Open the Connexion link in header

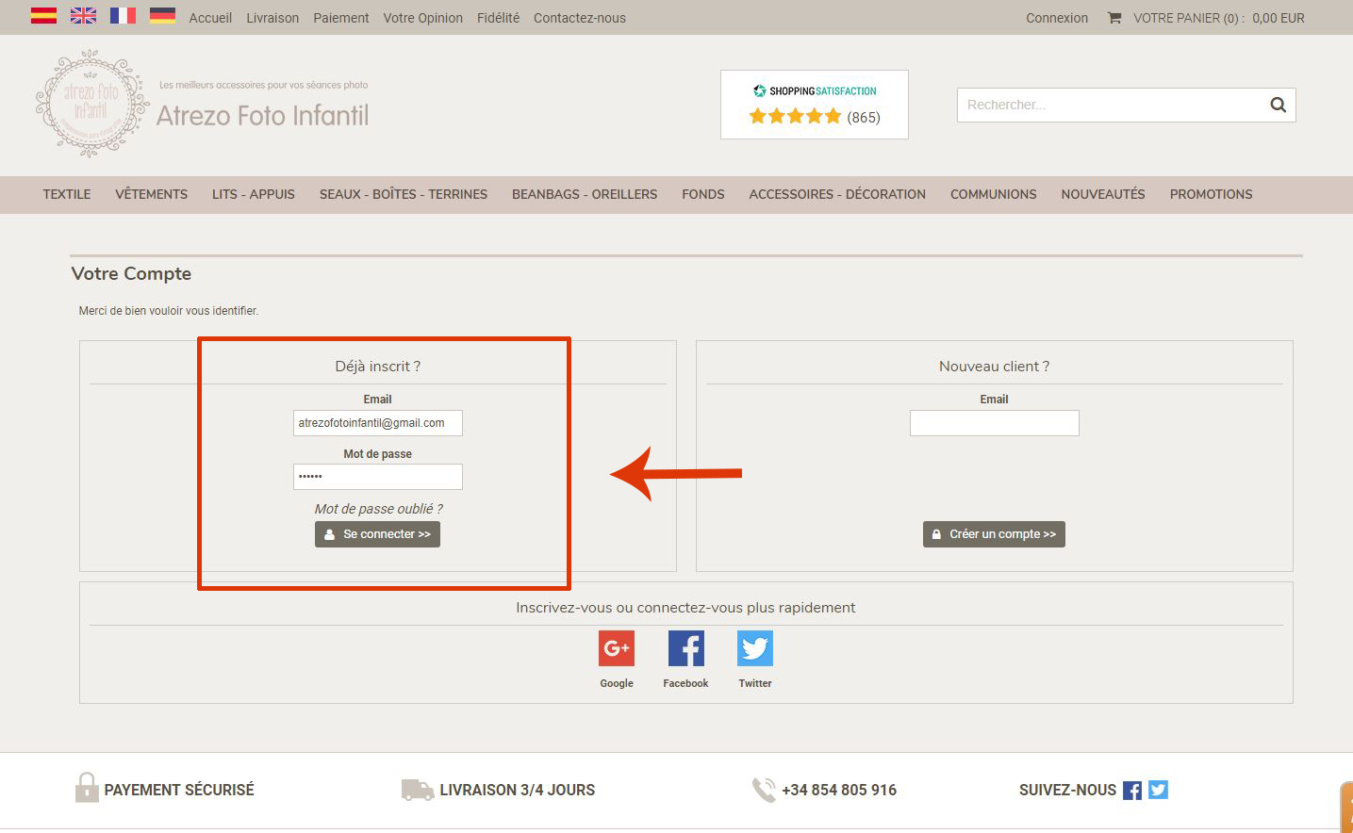tap(1056, 18)
